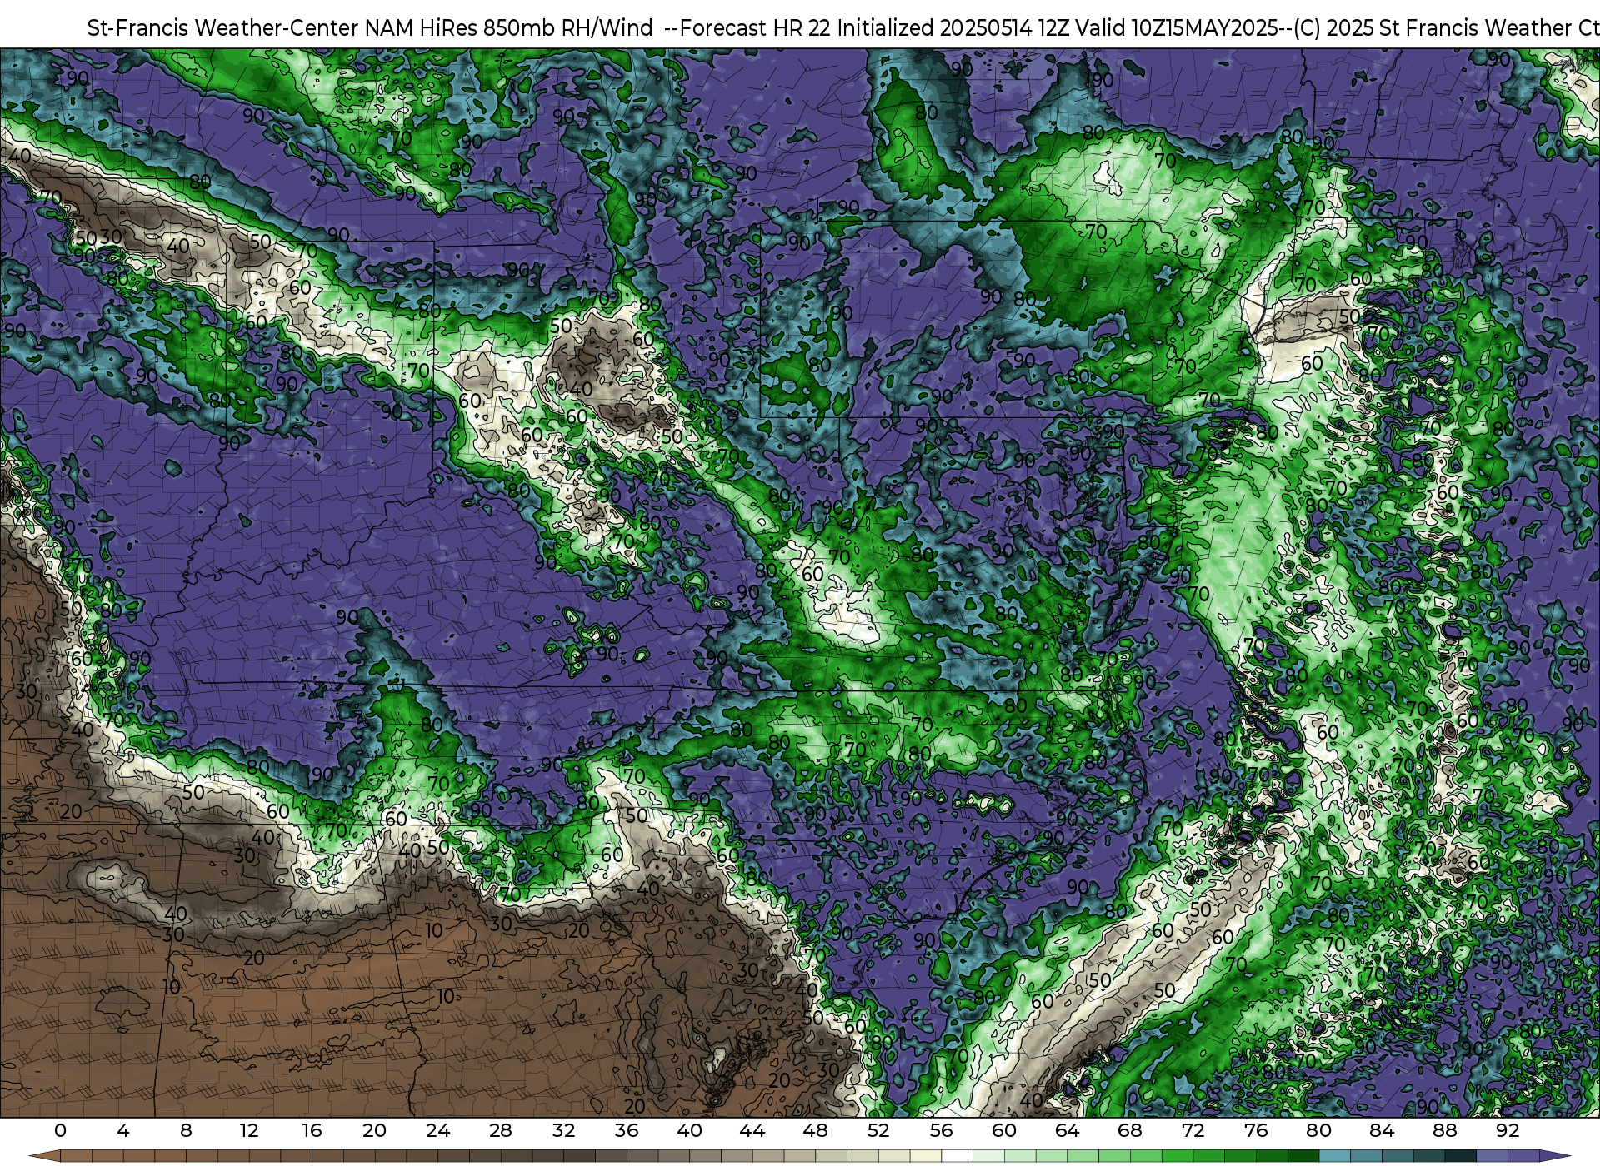This screenshot has width=1600, height=1166.
Task: Select the purple swatch under color bar label 92
Action: pos(1523,1158)
